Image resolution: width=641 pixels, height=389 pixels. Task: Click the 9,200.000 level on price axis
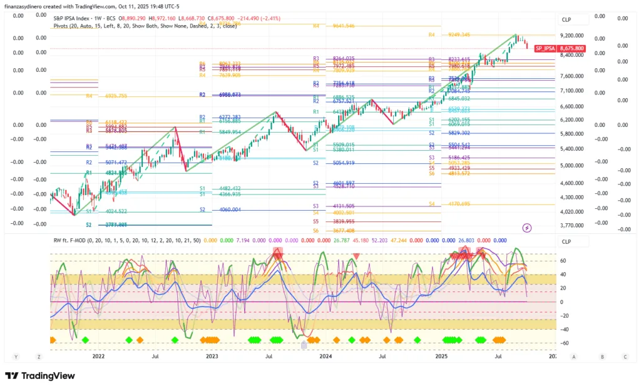572,36
